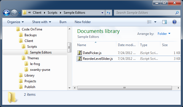Click the '2 items' details pane text
Image resolution: width=183 pixels, height=107 pixels.
tap(30, 95)
